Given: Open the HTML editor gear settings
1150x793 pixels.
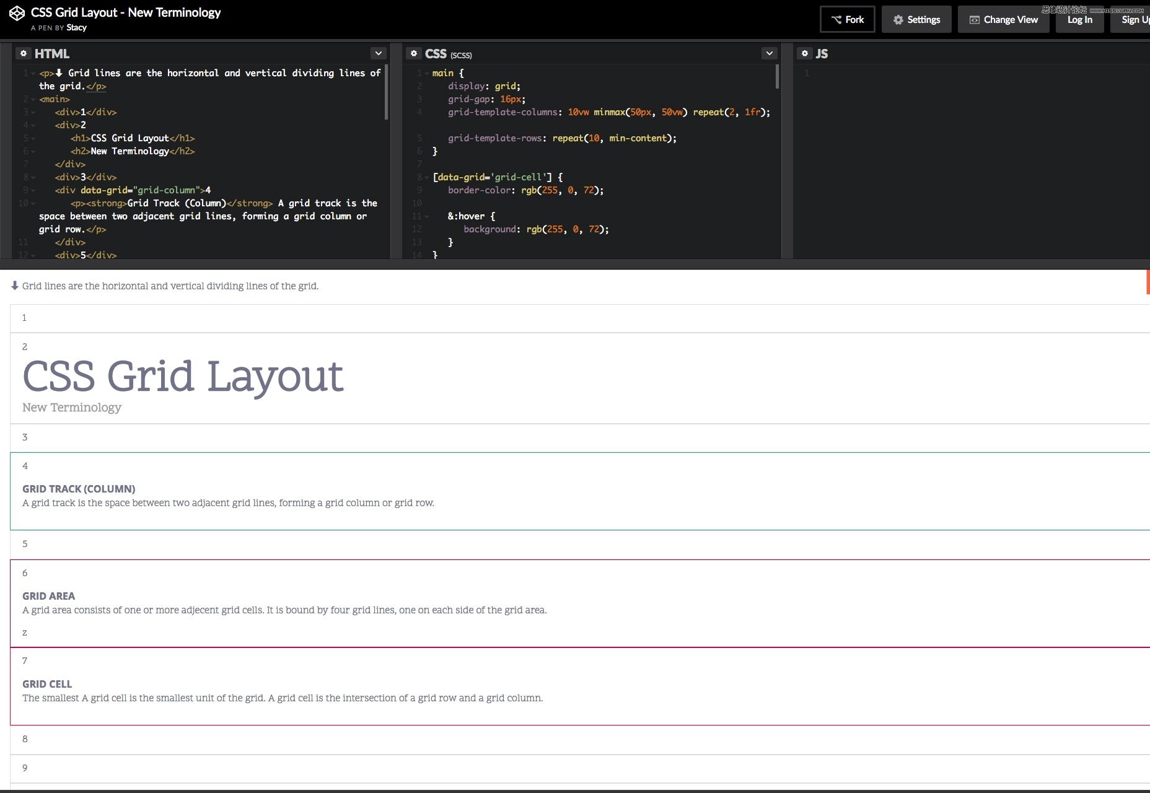Looking at the screenshot, I should (24, 54).
